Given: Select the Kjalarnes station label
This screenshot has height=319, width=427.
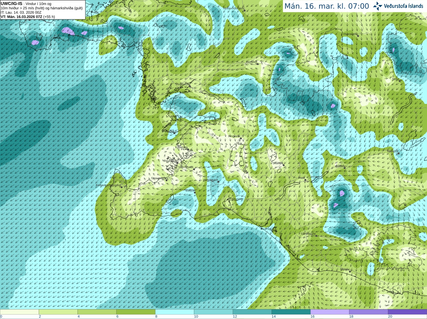Looking at the screenshot, I should [x=181, y=147].
